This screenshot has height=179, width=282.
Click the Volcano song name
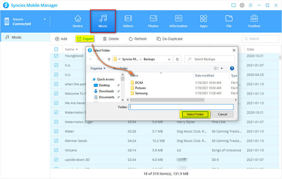tap(71, 150)
